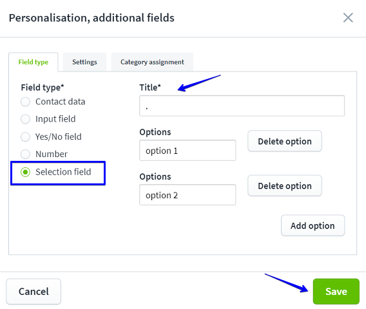The image size is (366, 309).
Task: Select the Contact data radio button
Action: coord(25,102)
